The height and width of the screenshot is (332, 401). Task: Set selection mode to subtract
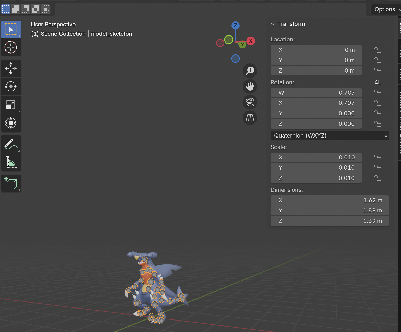(26, 9)
